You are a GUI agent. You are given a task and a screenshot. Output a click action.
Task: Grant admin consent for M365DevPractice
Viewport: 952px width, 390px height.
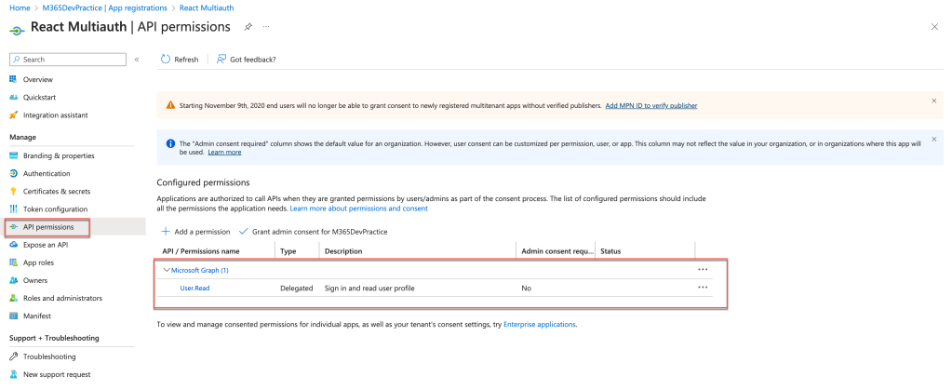pyautogui.click(x=314, y=231)
